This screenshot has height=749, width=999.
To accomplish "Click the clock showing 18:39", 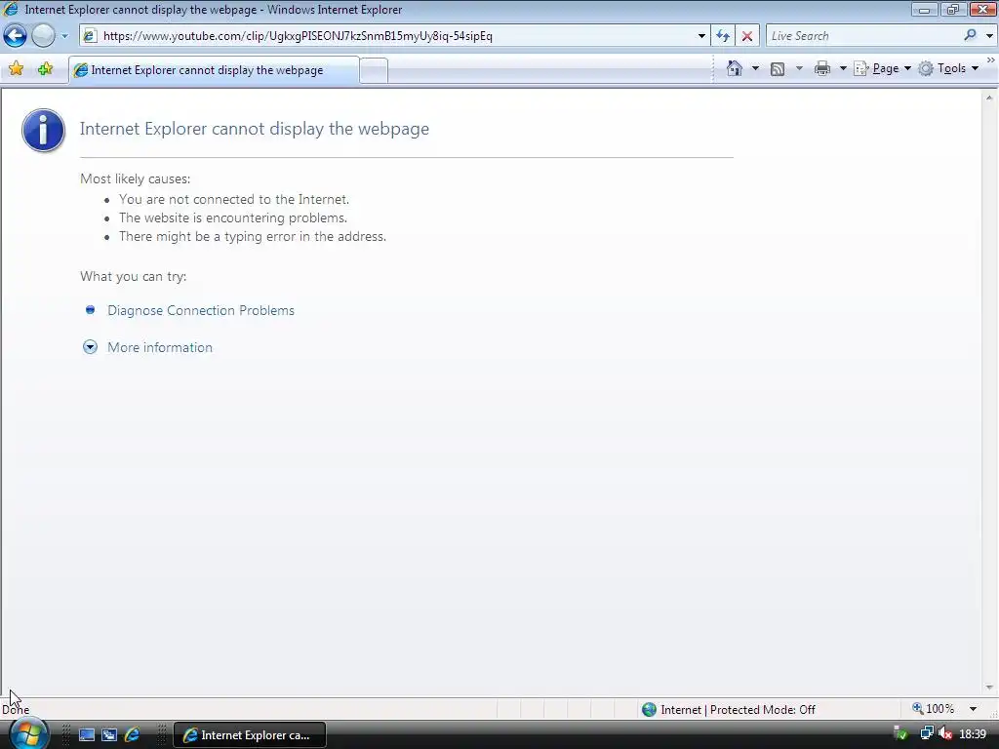I will 973,734.
